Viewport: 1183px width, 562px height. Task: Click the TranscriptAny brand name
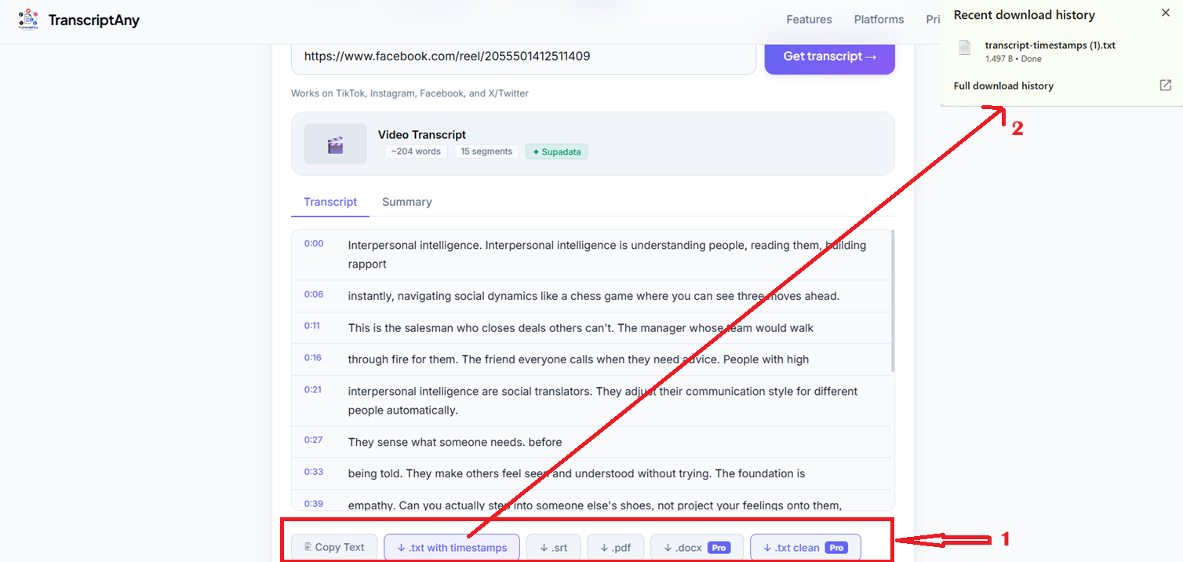(93, 20)
